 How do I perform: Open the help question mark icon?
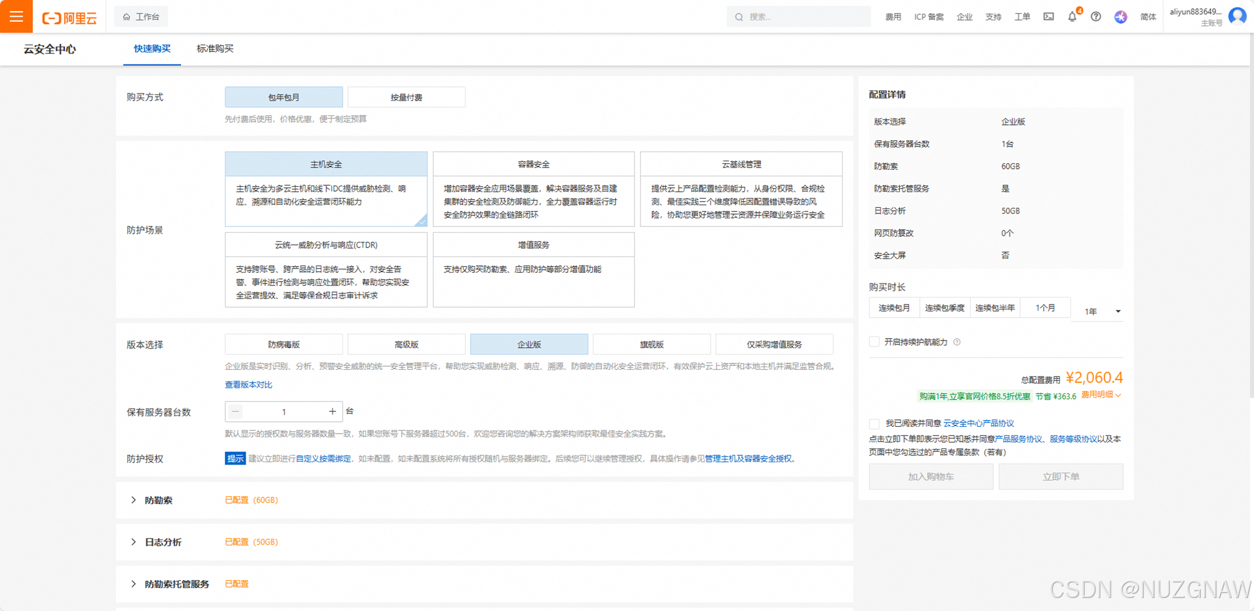[x=1096, y=17]
